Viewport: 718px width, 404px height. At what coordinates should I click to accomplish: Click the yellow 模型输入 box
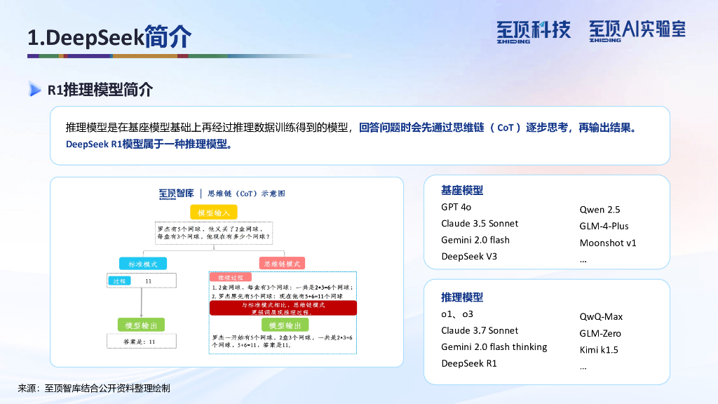(x=213, y=213)
